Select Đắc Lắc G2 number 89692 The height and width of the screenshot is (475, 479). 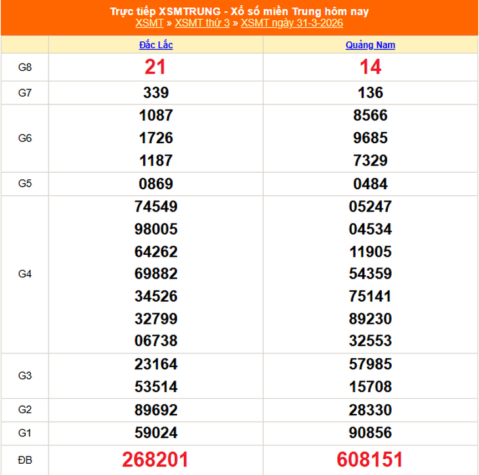(156, 410)
